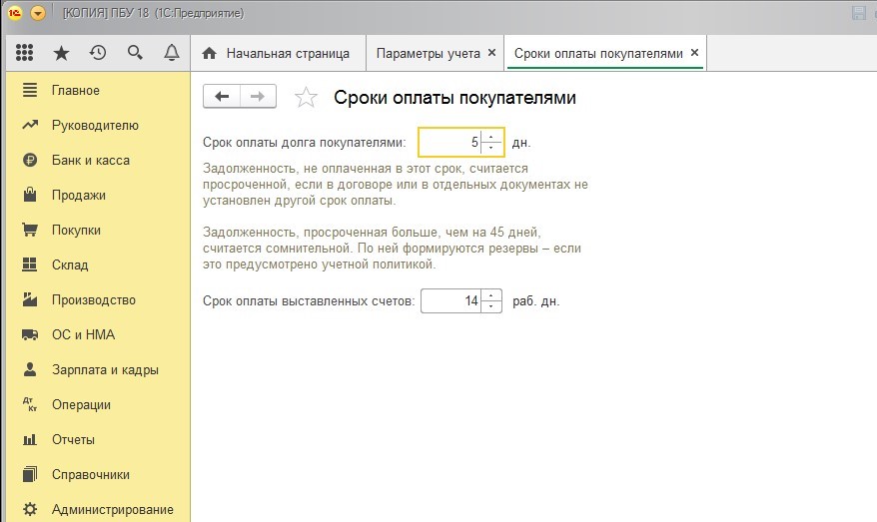Click the Search magnifier icon

click(x=135, y=53)
